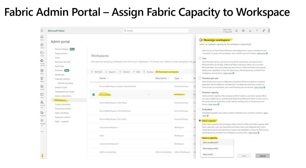Click the Access toolbar button

click(148, 72)
